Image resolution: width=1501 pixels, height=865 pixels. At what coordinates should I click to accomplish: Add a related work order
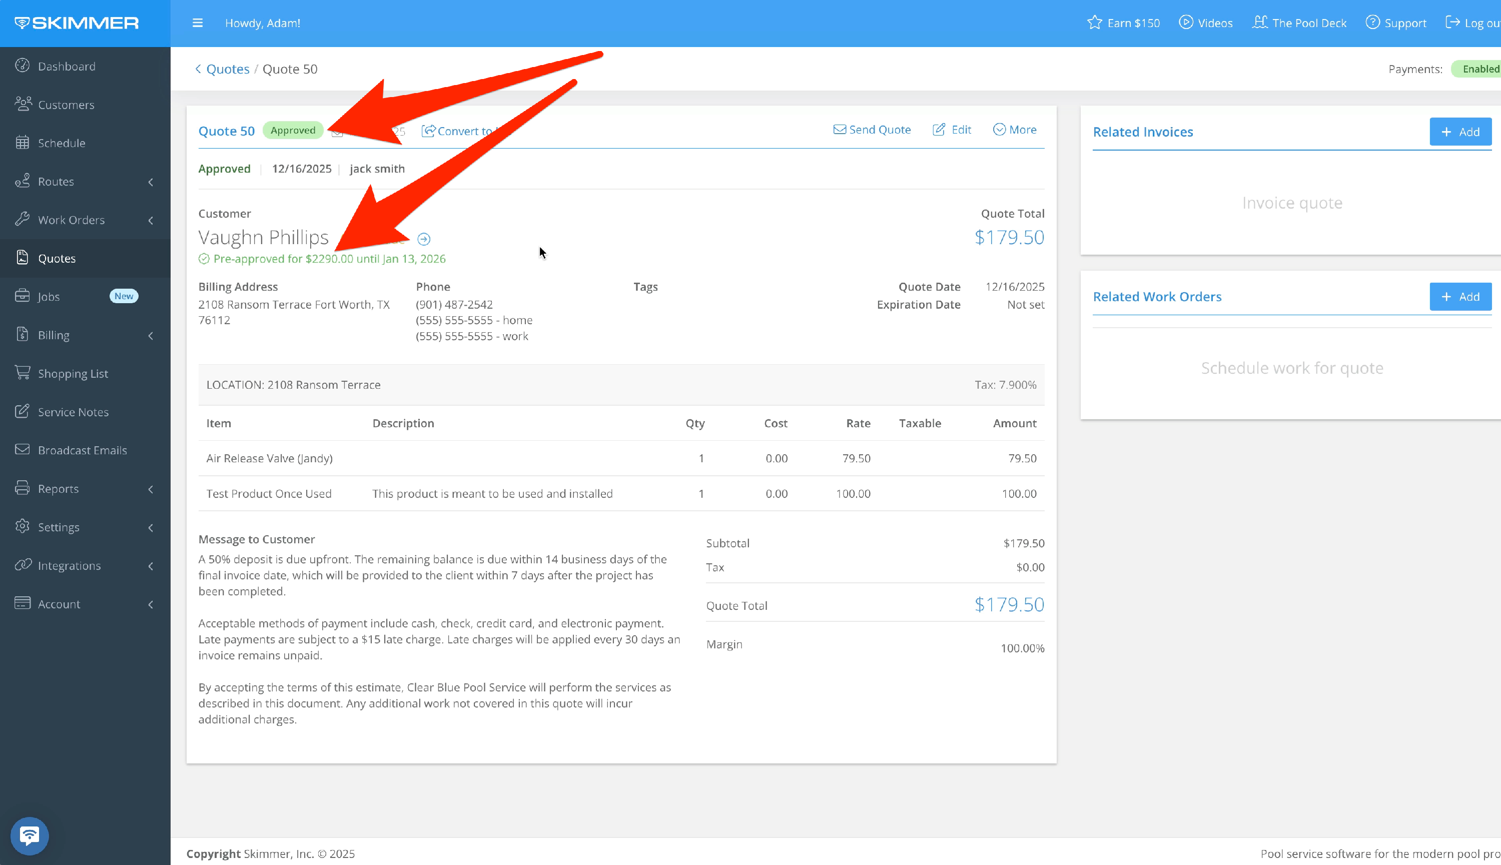tap(1460, 297)
